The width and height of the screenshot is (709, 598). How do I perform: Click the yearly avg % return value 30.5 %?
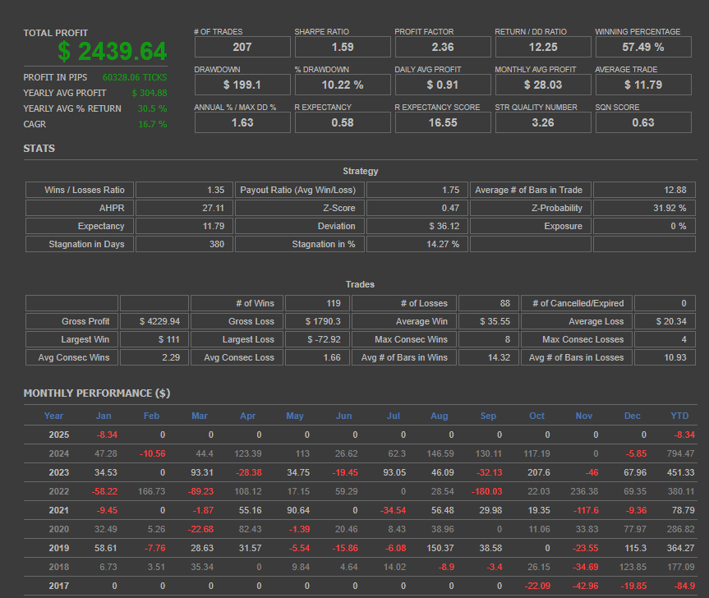point(152,109)
